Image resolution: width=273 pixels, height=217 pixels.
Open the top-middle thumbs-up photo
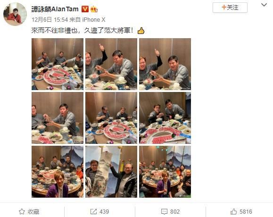point(111,64)
